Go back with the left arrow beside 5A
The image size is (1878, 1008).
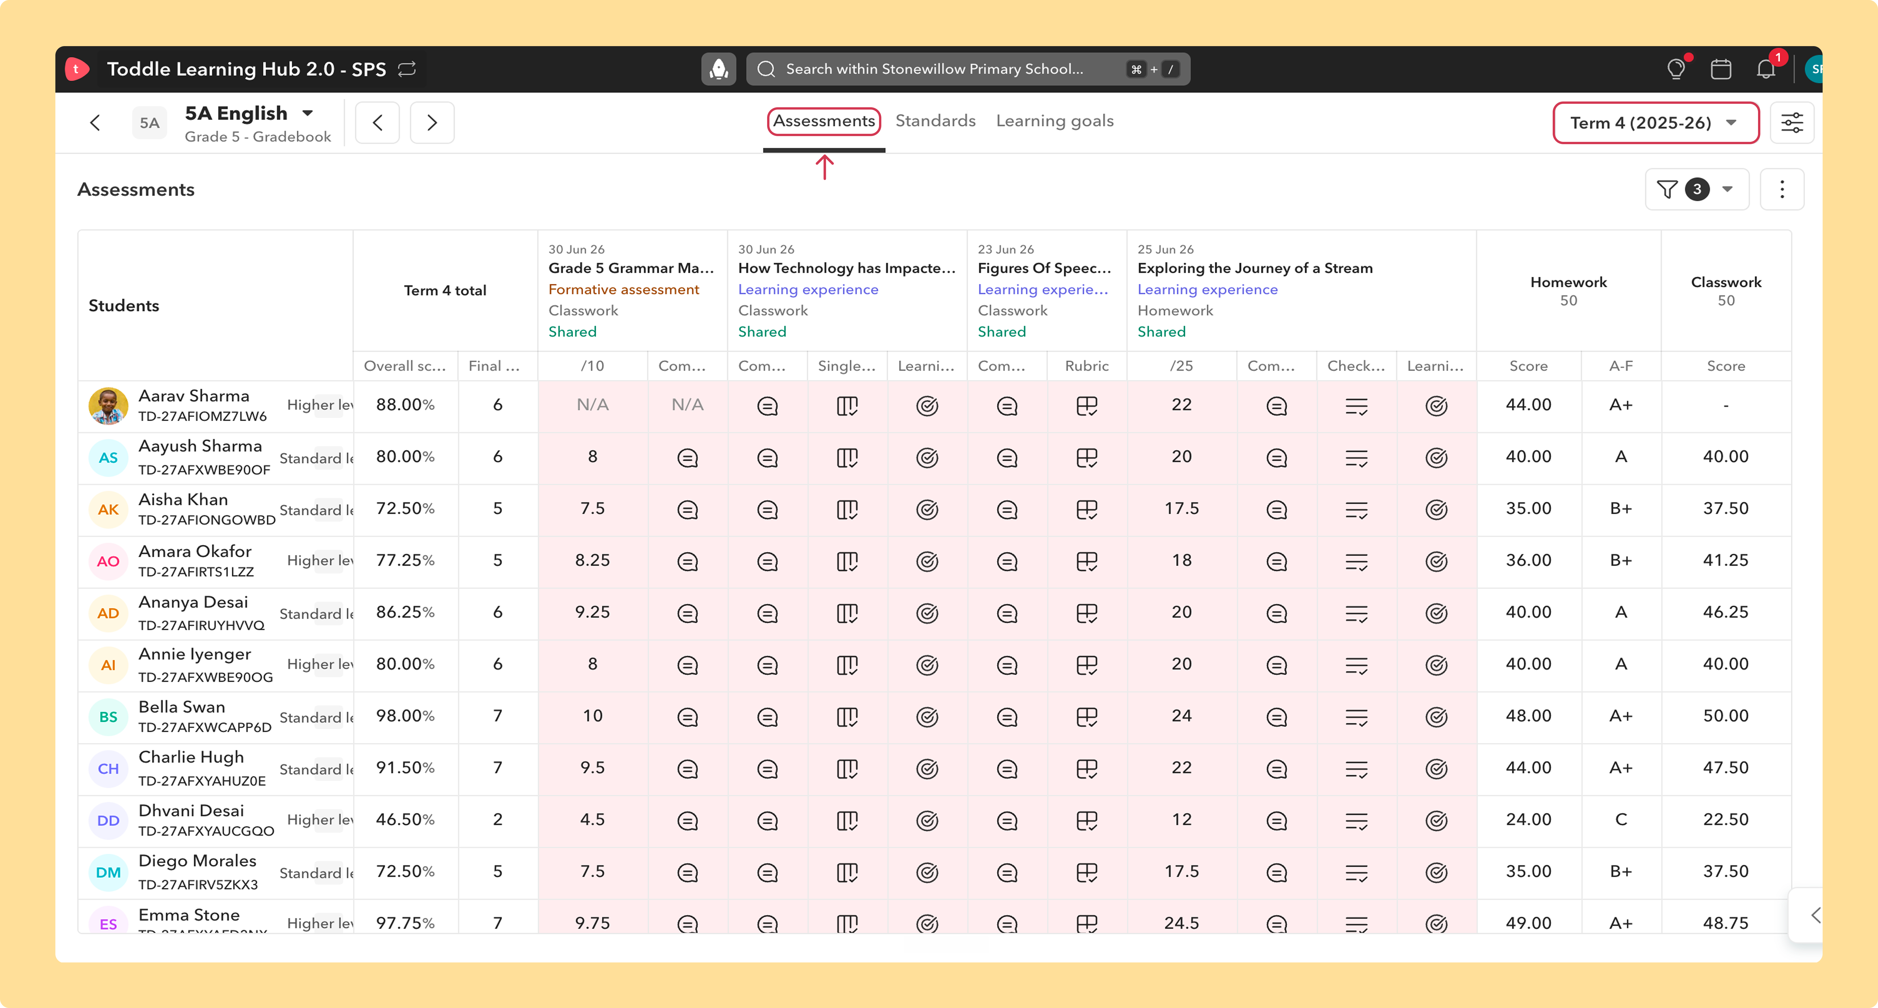[x=95, y=123]
